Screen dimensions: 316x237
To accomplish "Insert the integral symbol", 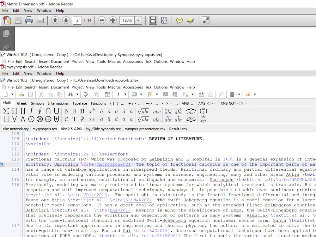I will [31, 111].
